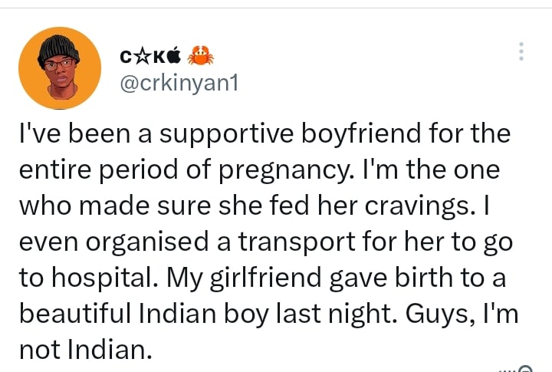Click the crab emoji beside the display name
The width and height of the screenshot is (552, 372).
[200, 56]
